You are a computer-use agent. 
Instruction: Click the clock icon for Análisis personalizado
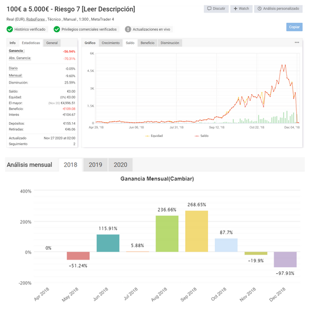click(259, 8)
